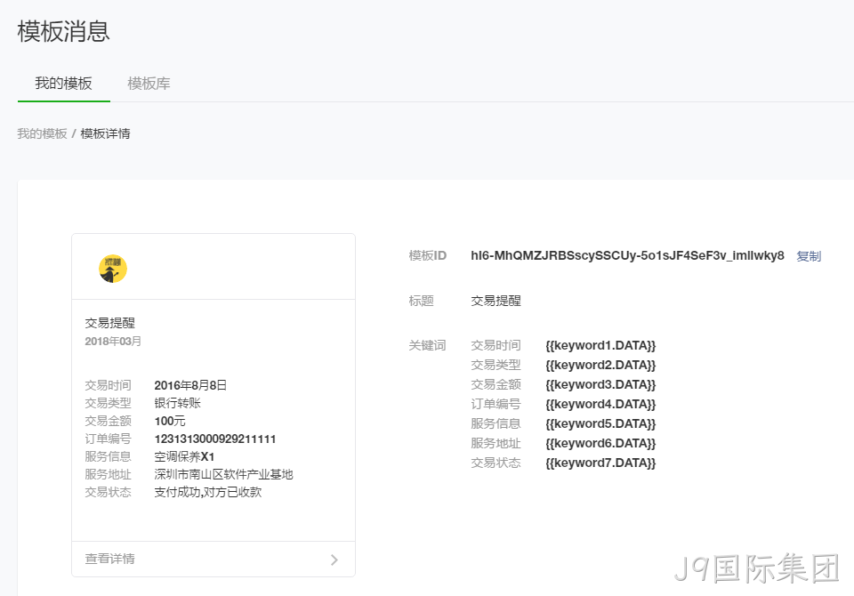Click the 查看详情 link in preview
This screenshot has width=854, height=596.
click(110, 559)
